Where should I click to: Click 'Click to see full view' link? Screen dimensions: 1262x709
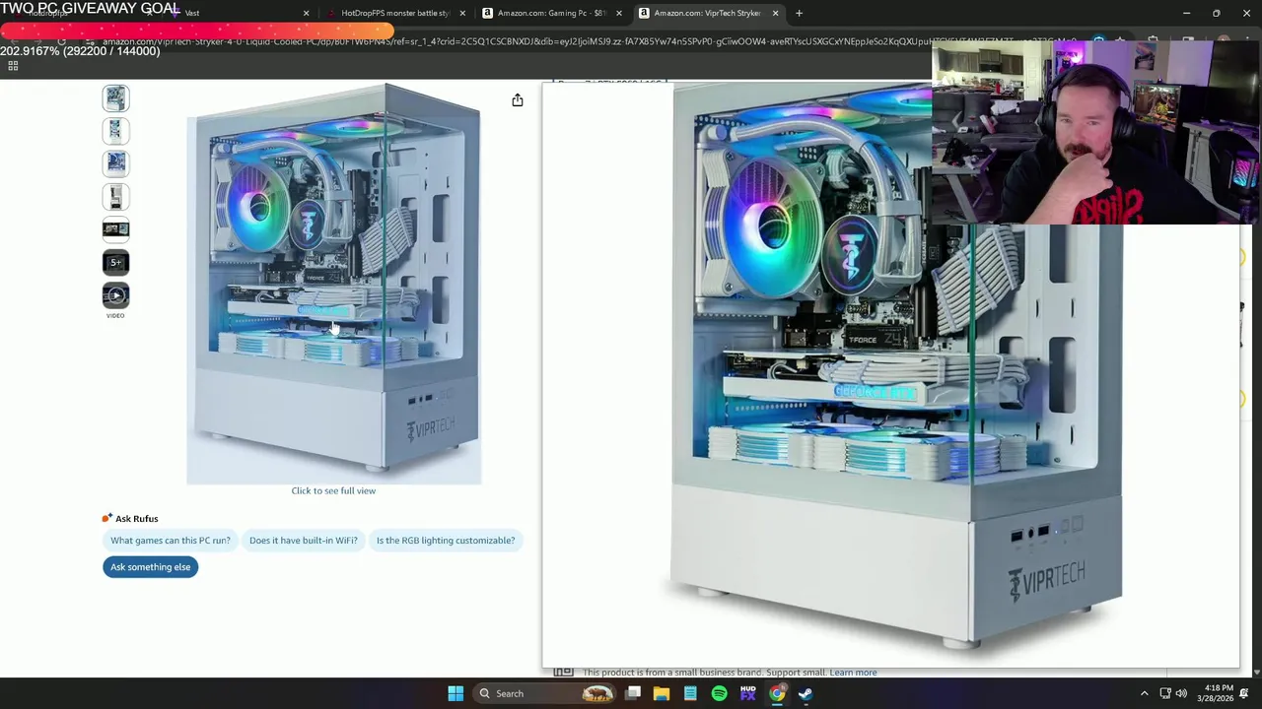[333, 490]
